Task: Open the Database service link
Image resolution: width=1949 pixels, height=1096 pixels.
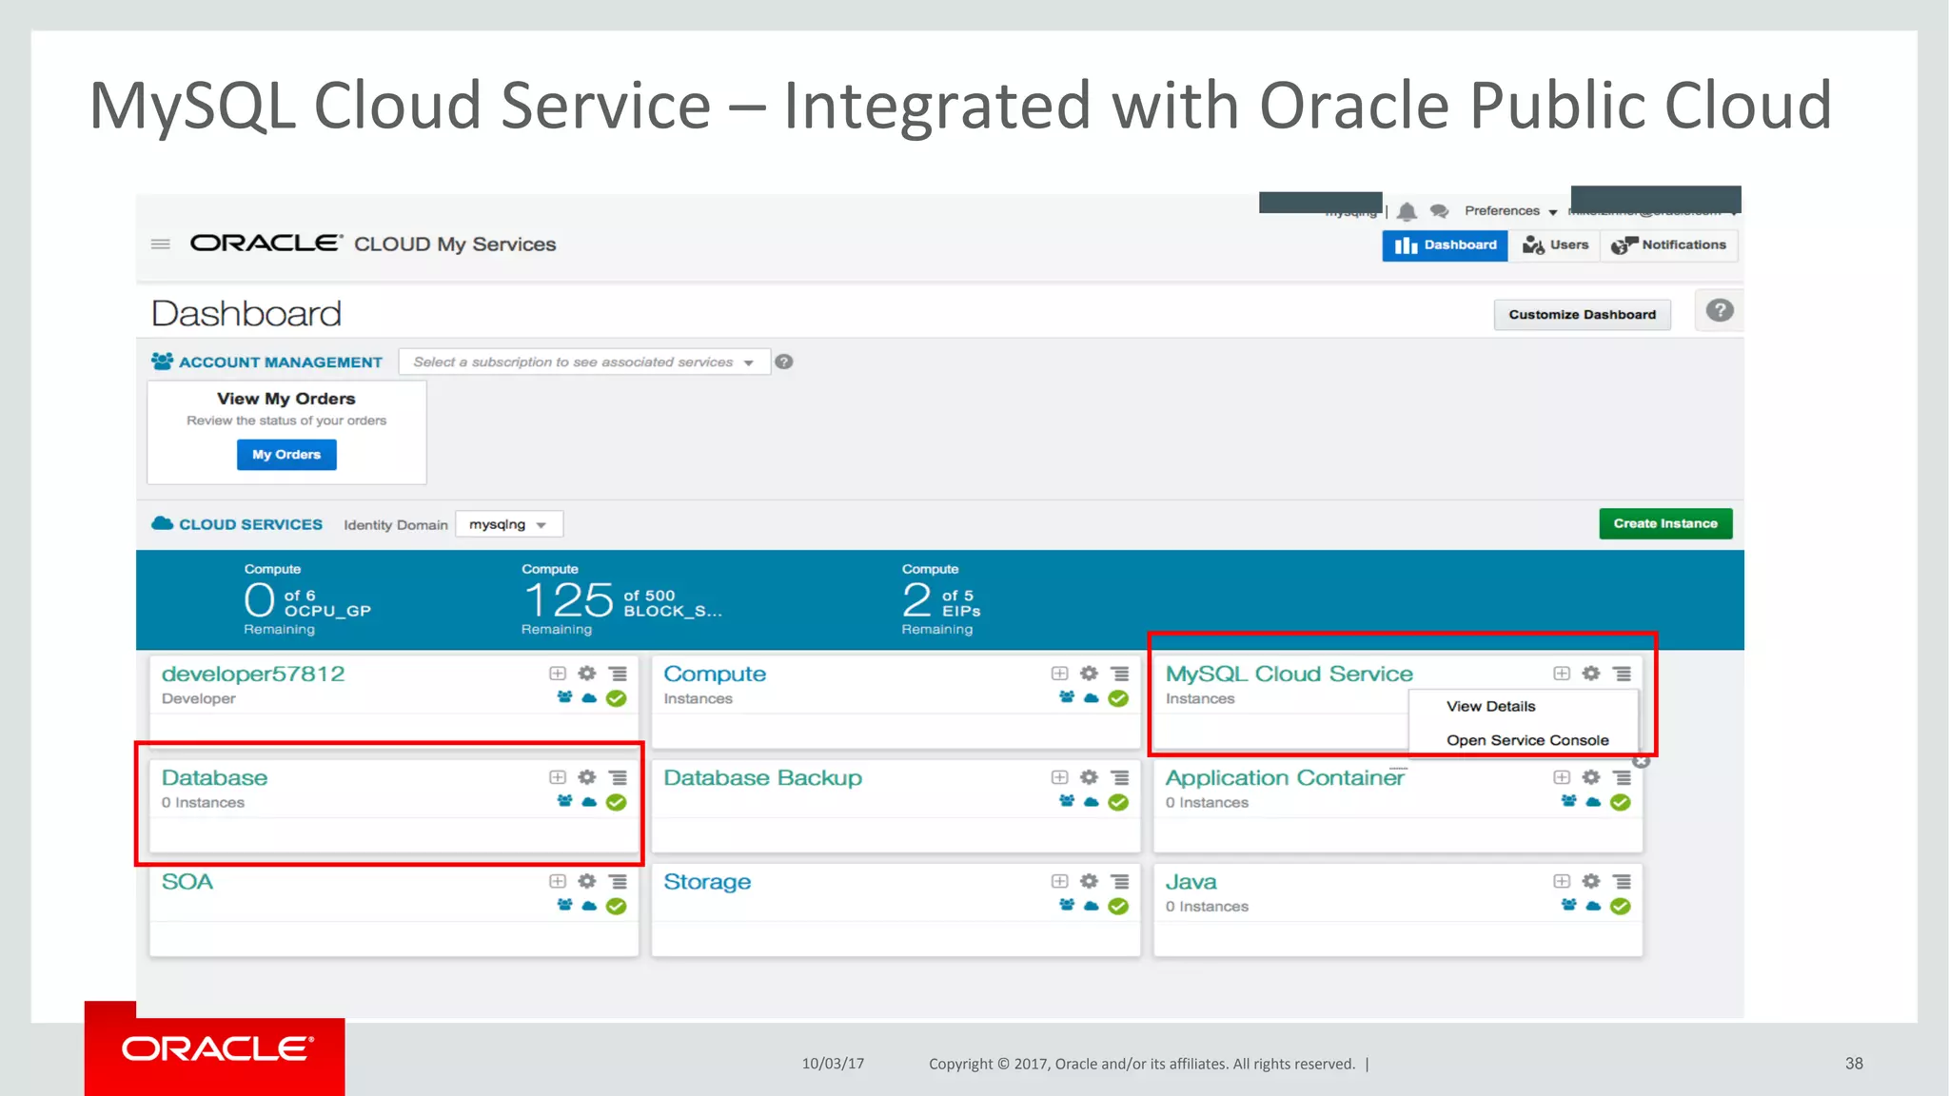Action: tap(214, 777)
